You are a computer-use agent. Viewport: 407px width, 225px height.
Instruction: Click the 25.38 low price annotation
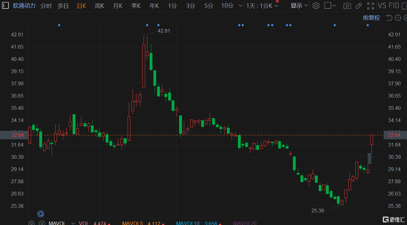(317, 211)
